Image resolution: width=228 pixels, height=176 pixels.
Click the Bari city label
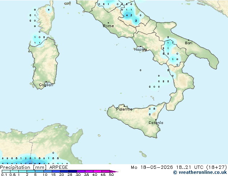coord(188,43)
